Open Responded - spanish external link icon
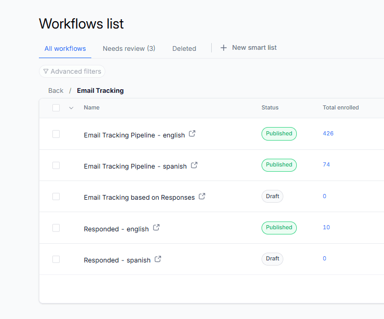The width and height of the screenshot is (384, 319). tap(158, 259)
